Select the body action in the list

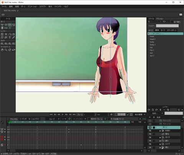[152, 42]
